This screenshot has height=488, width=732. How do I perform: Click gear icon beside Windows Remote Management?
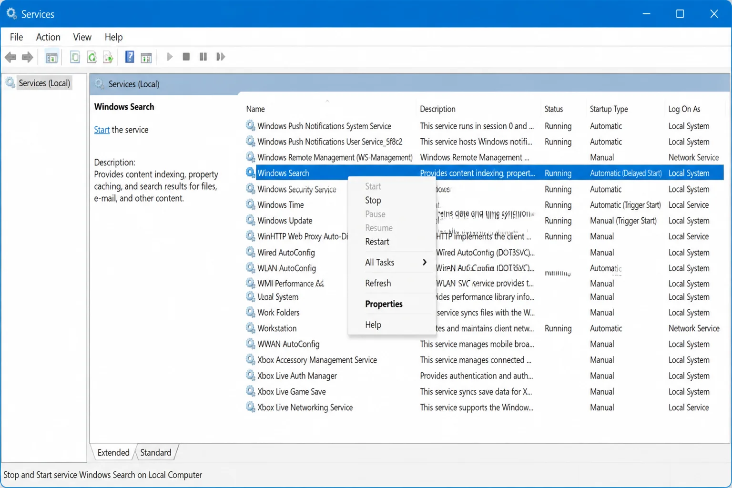[x=250, y=157]
